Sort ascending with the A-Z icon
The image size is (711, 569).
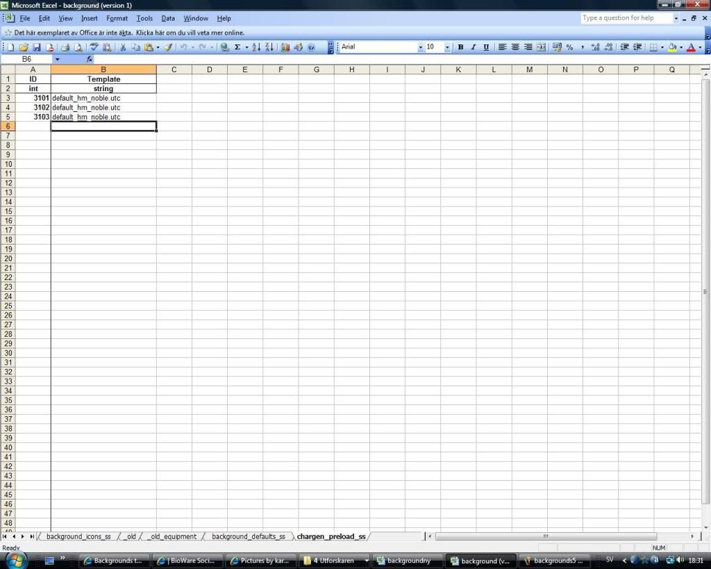point(256,47)
